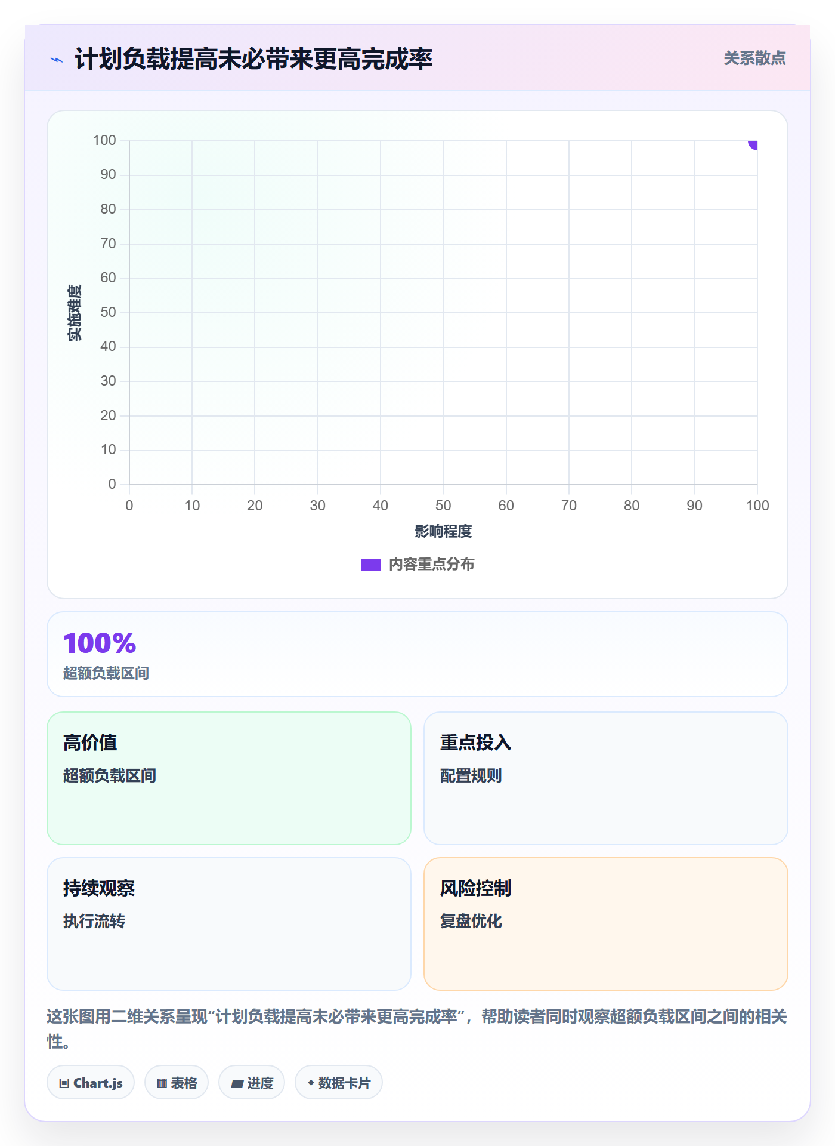
Task: Open the 持续观察 quadrant card
Action: pos(229,923)
